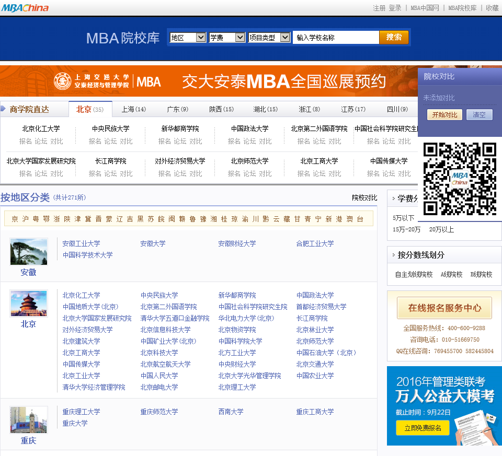Click the 安徽 Huangshan thumbnail image
Screen dimensions: 502x456
[x=29, y=252]
